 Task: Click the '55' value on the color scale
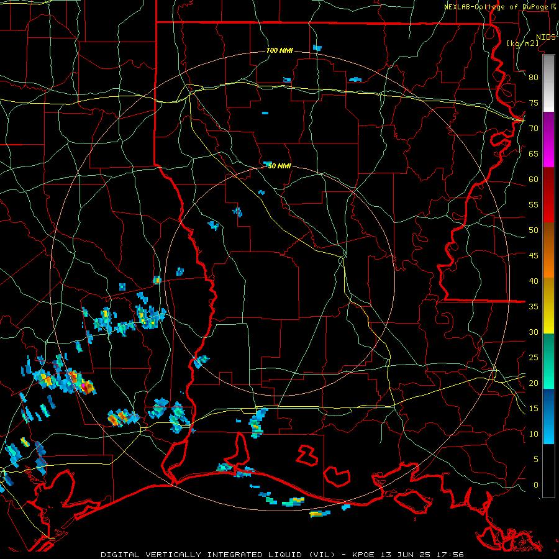click(534, 204)
